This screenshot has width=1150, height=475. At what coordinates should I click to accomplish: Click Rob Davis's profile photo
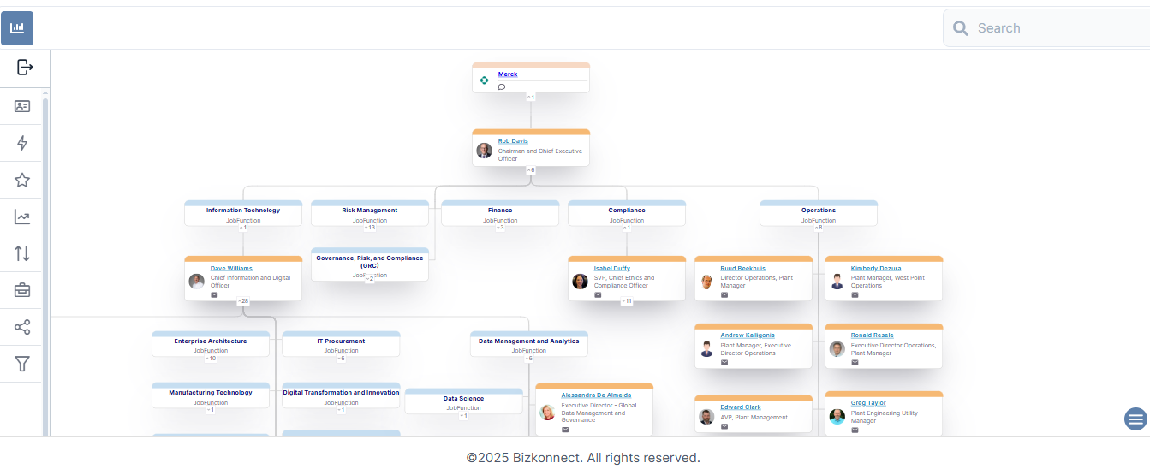(x=485, y=151)
